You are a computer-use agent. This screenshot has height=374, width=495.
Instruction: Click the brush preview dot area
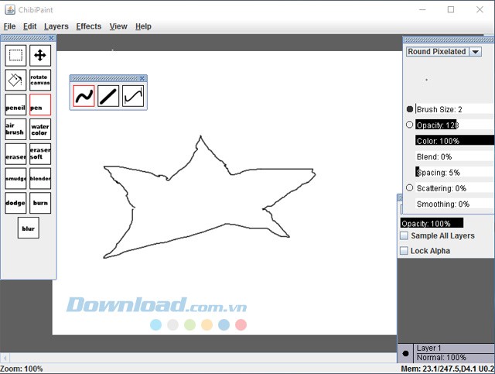[426, 80]
